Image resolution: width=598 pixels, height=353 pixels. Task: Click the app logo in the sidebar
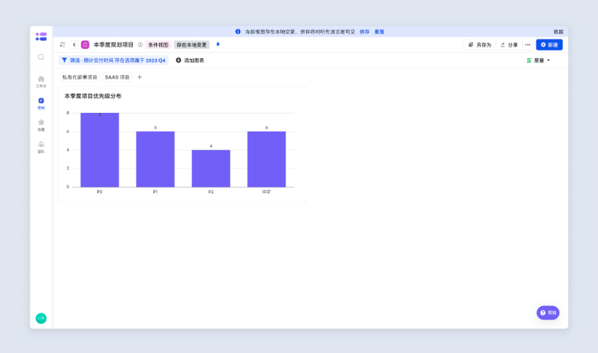40,37
